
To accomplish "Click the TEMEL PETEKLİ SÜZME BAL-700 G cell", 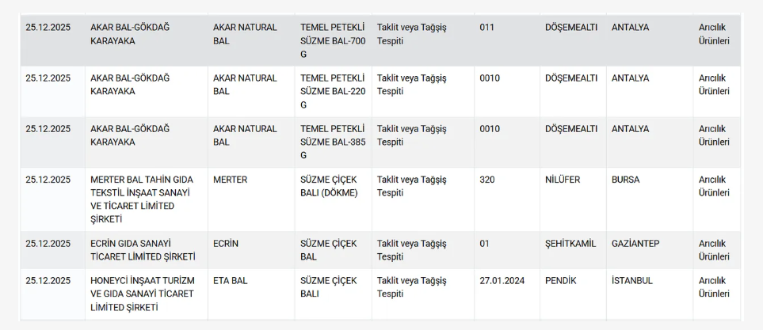I will tap(332, 40).
